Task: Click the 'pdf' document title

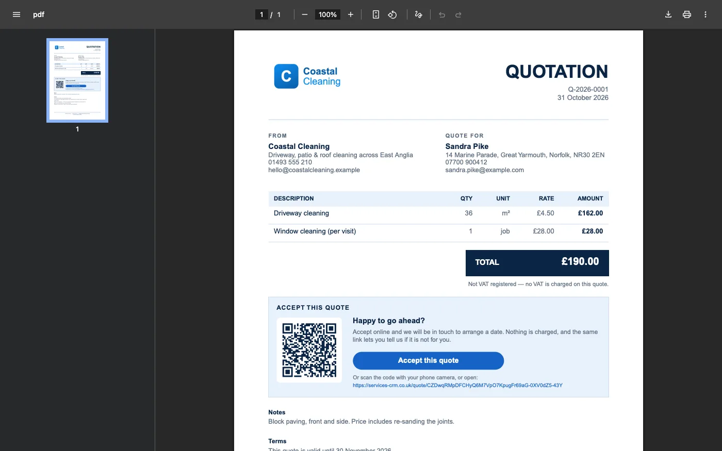Action: [39, 14]
